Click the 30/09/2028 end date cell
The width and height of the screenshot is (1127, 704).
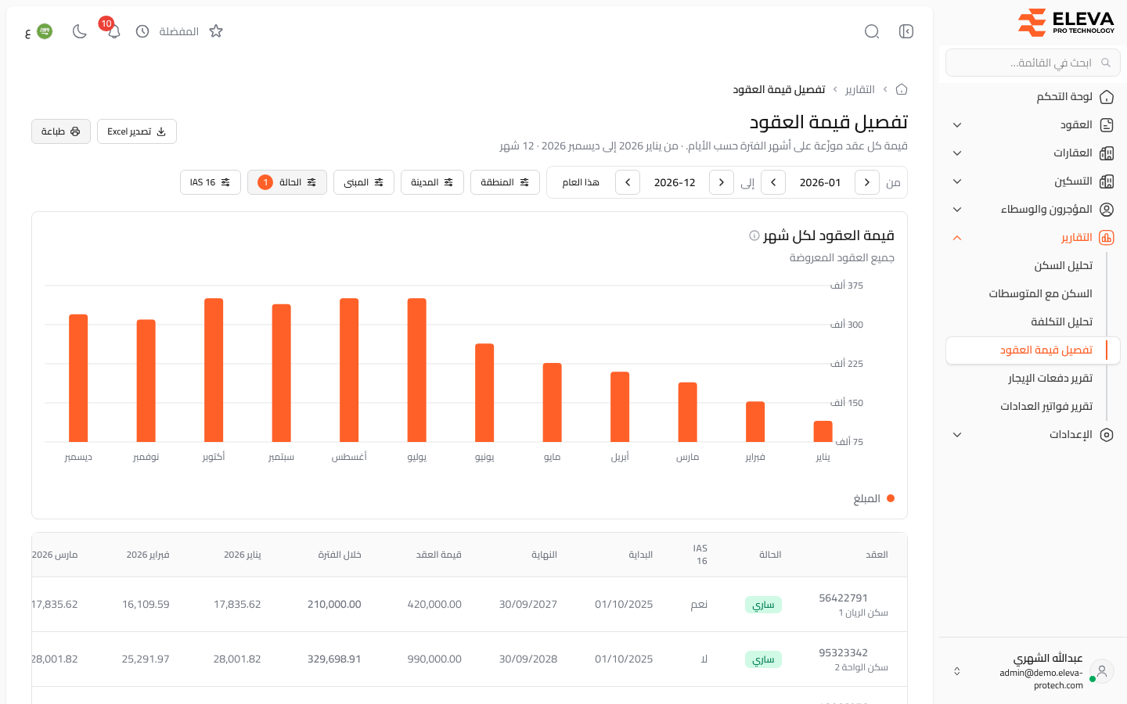pyautogui.click(x=528, y=659)
